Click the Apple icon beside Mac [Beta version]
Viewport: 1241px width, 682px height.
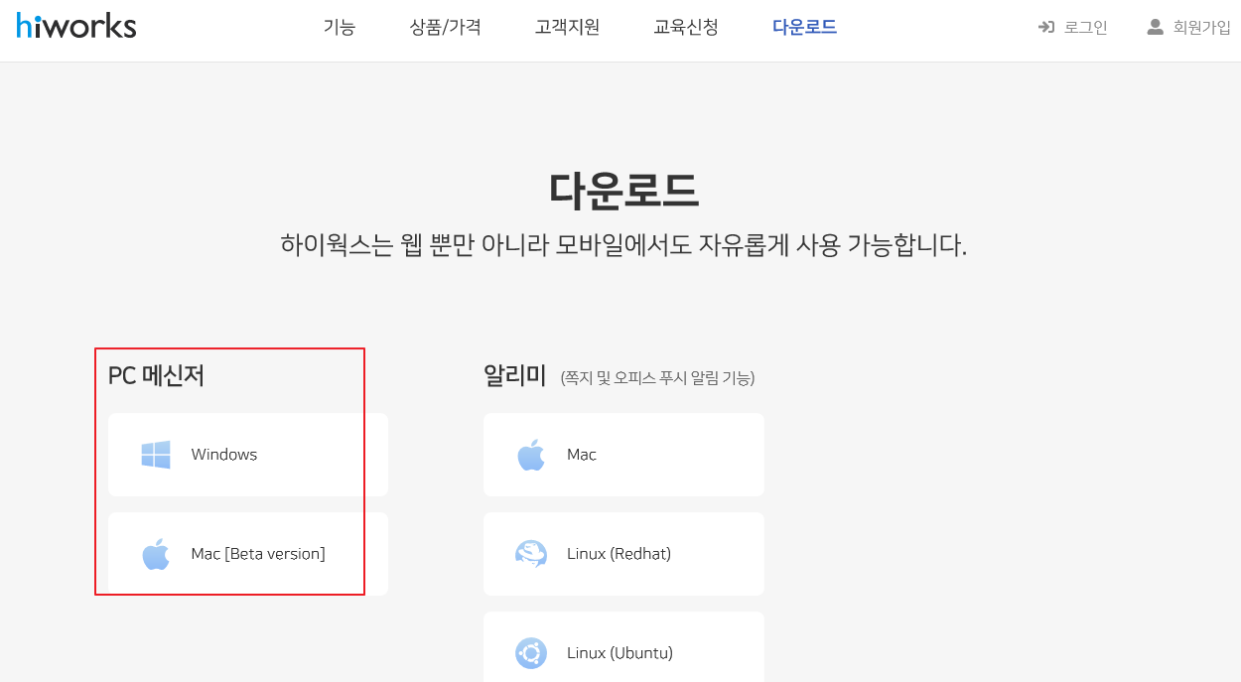point(156,554)
